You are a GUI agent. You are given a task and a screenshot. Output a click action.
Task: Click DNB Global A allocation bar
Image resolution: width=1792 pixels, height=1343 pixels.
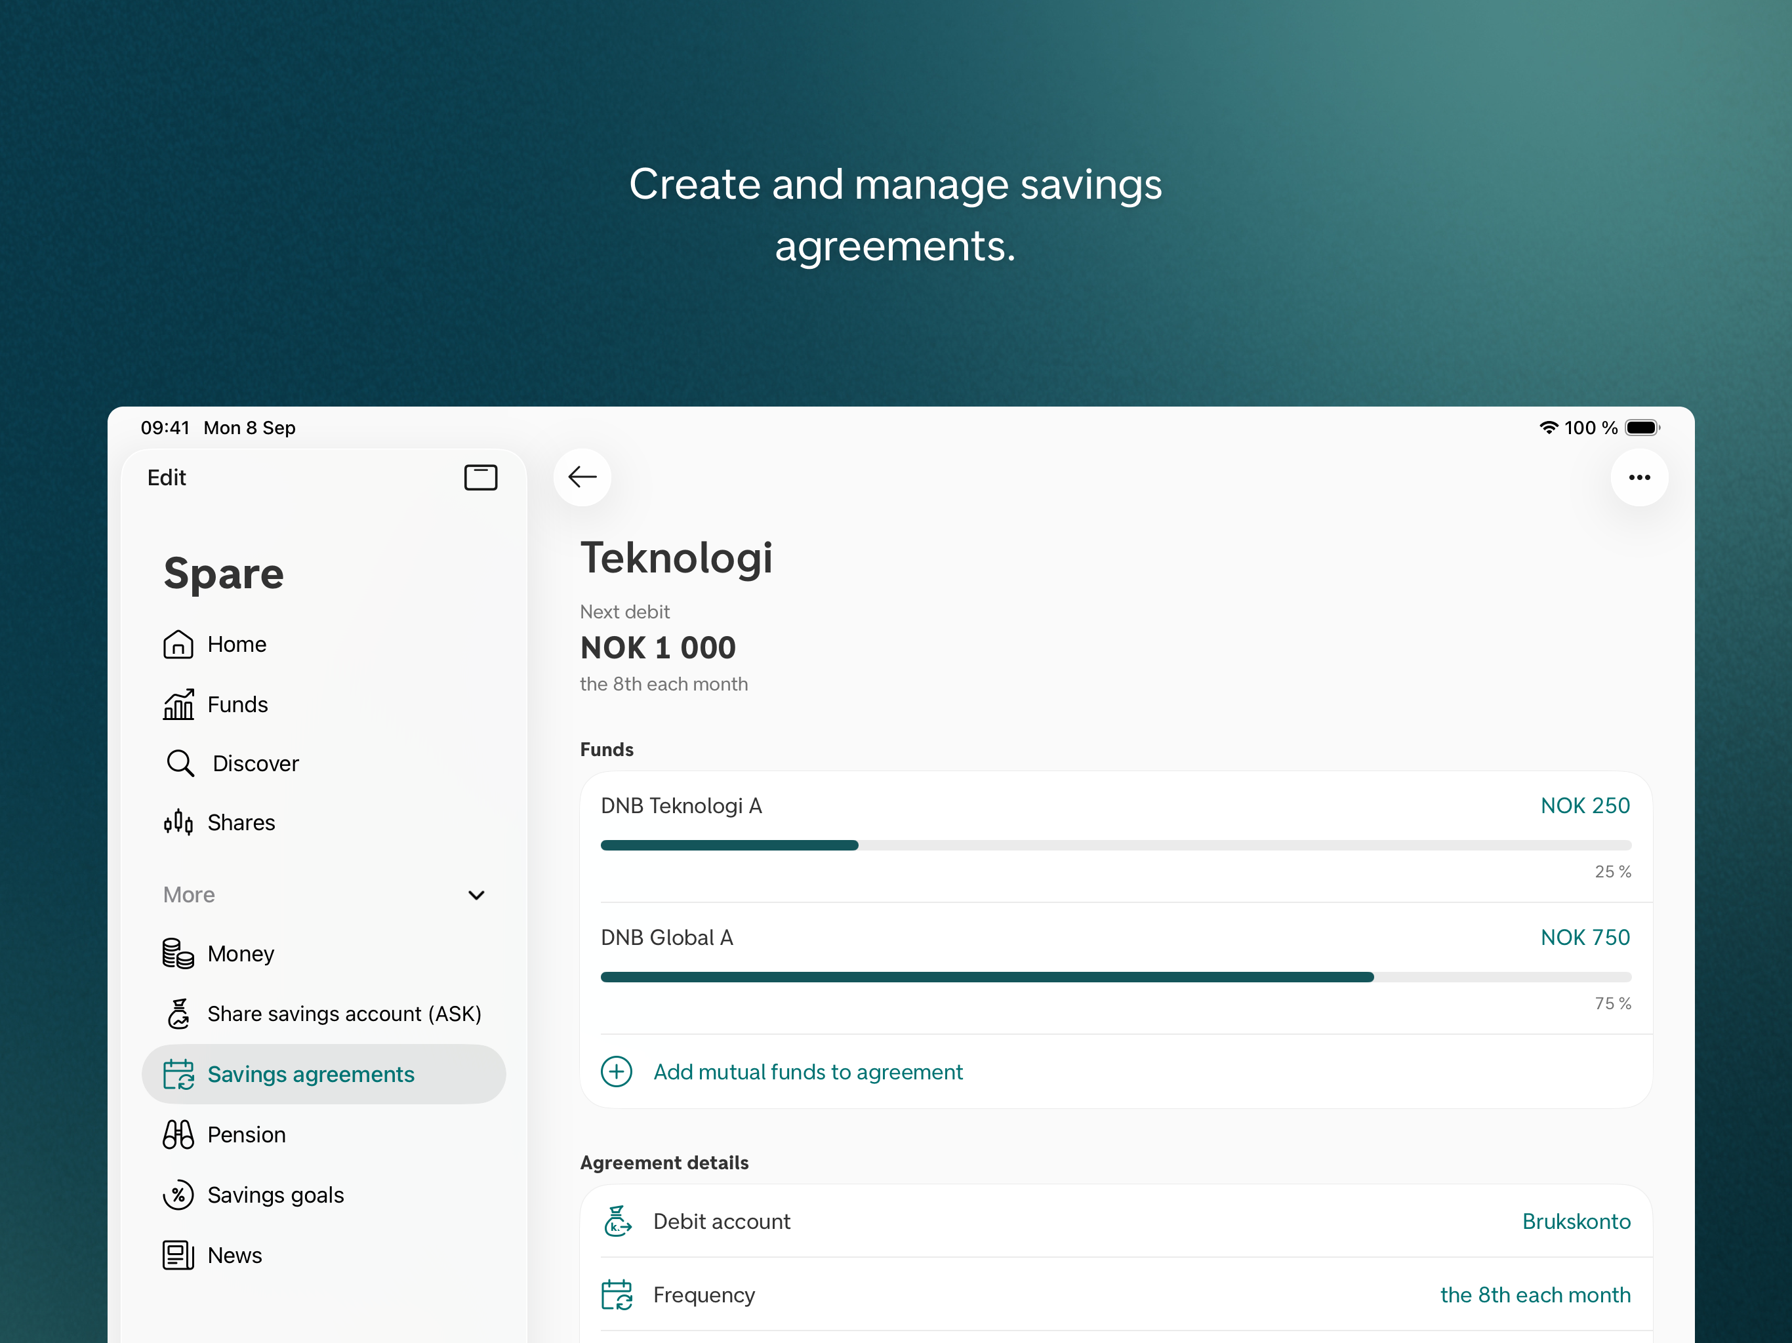click(x=1116, y=977)
